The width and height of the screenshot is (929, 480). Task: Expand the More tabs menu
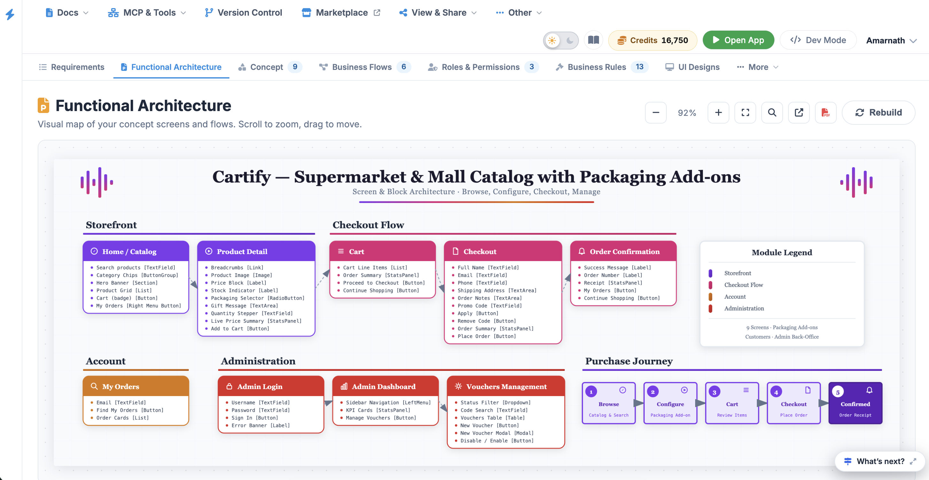point(757,67)
